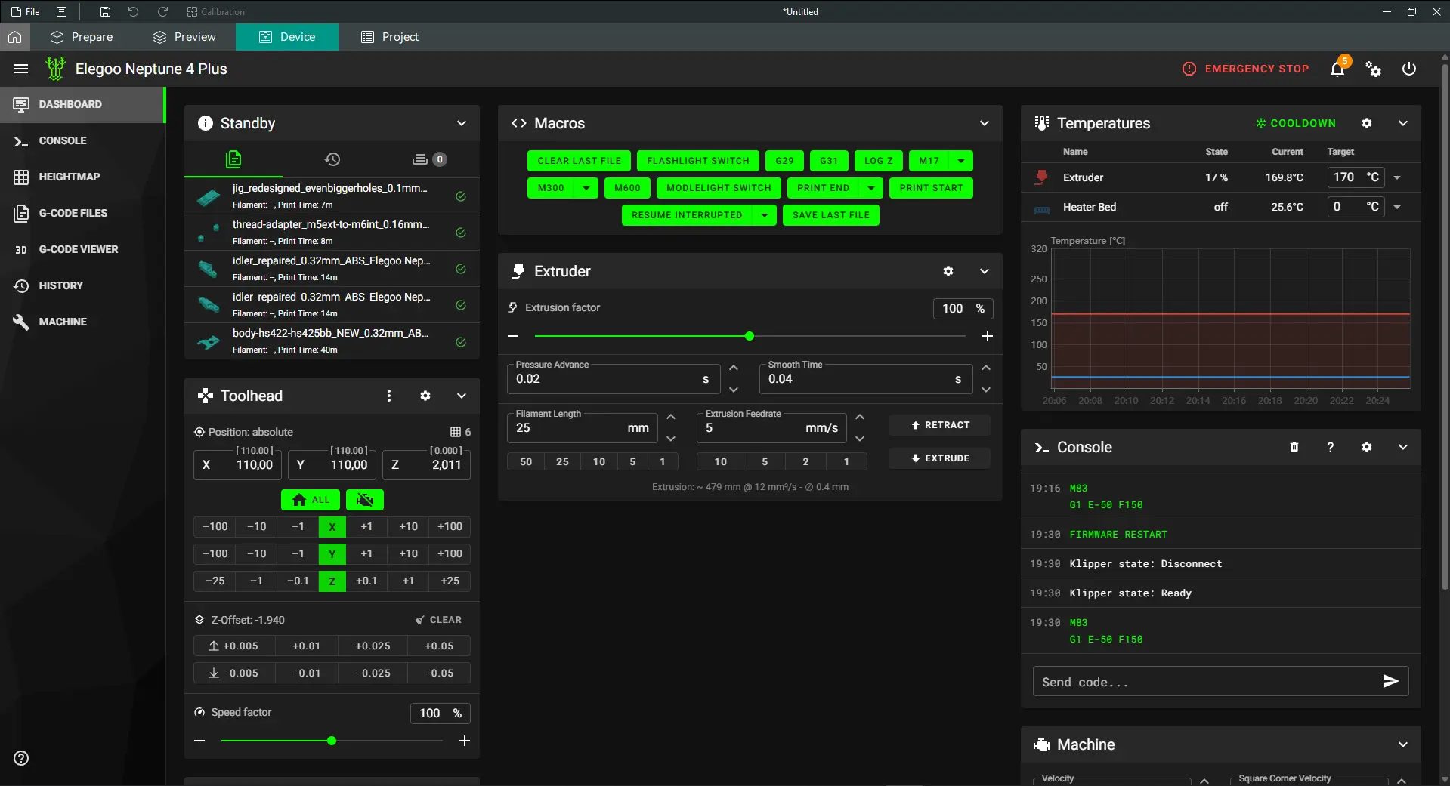Adjust the Extrusion factor slider handle
Screen dimensions: 1450x786
(x=749, y=336)
